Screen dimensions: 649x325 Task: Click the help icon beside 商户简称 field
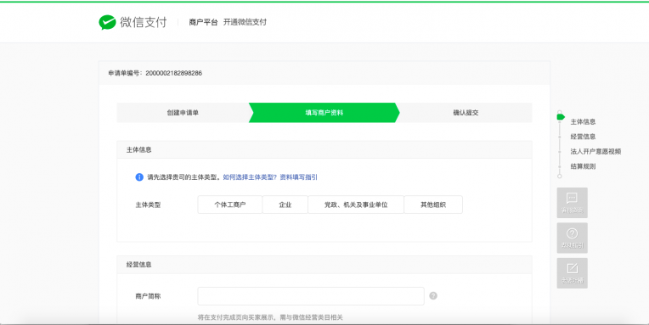coord(433,295)
